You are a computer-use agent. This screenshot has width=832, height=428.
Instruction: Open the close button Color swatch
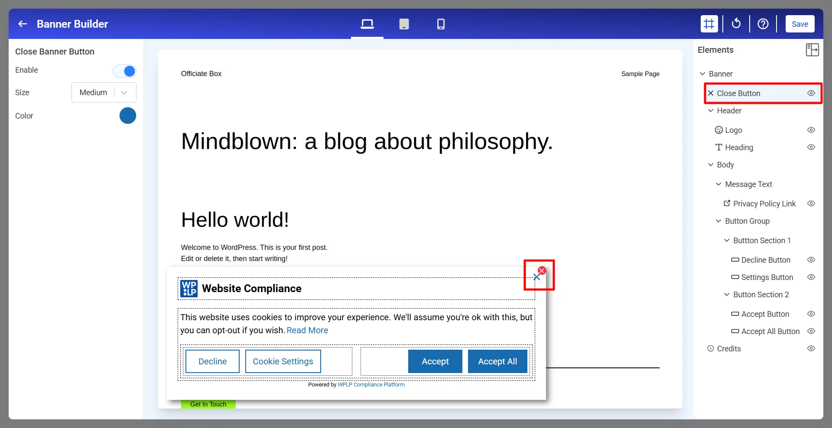(128, 116)
